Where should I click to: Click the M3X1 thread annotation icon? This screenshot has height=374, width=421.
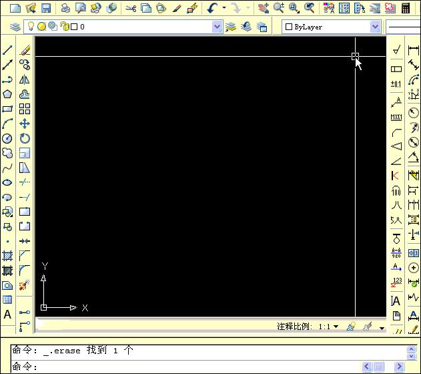[396, 117]
